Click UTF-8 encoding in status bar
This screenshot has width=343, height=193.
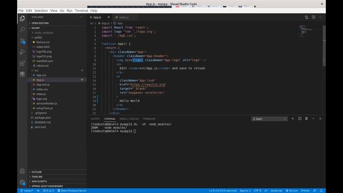click(257, 191)
